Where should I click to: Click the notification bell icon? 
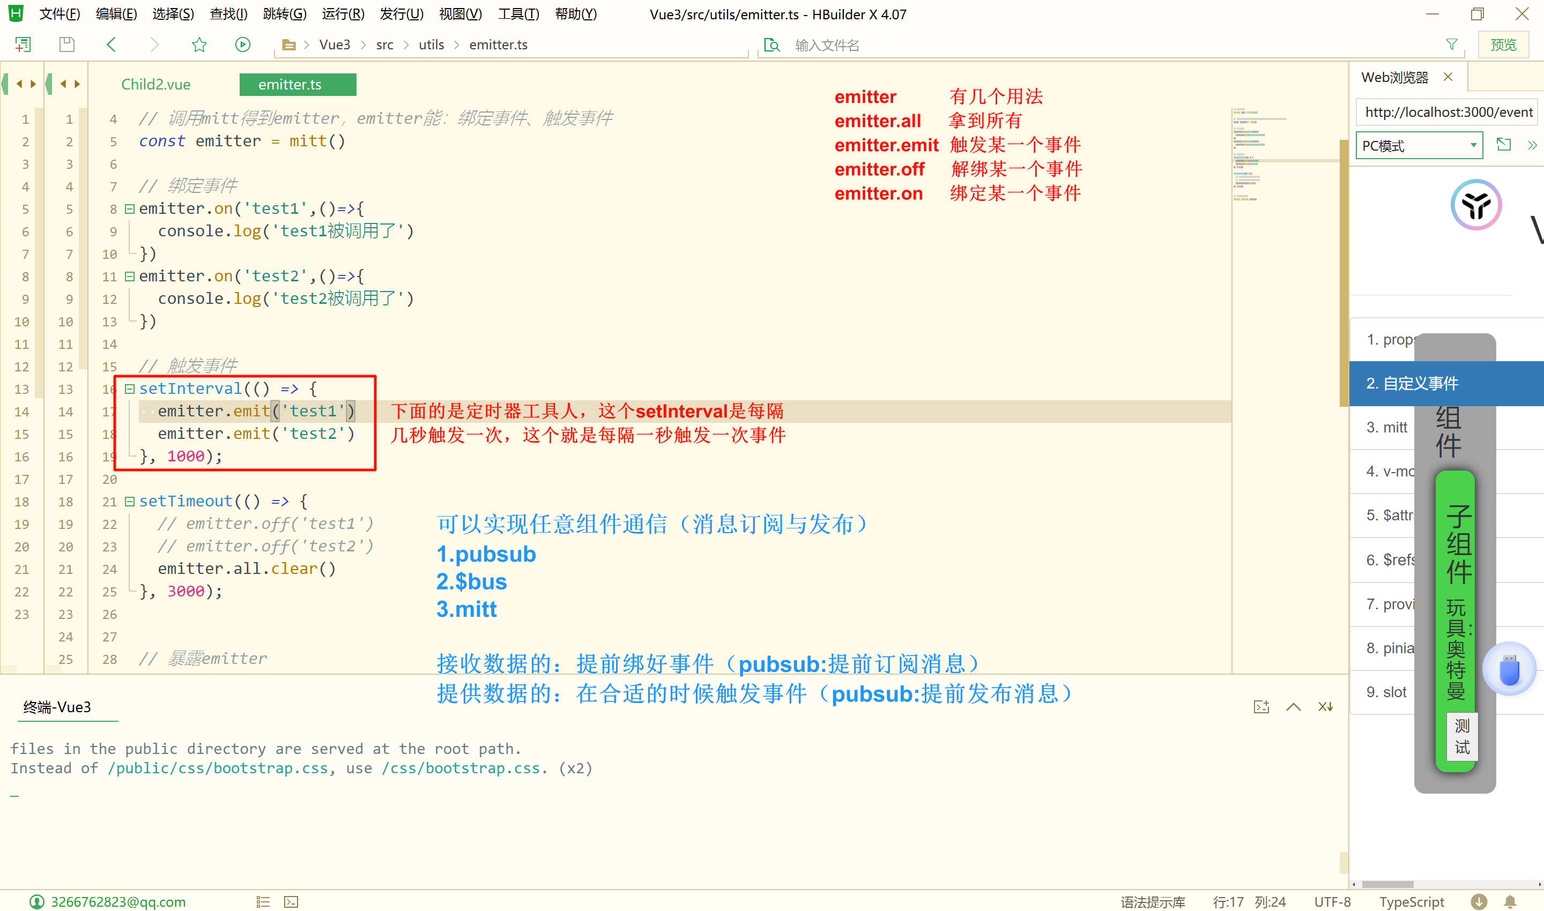pos(1510,901)
